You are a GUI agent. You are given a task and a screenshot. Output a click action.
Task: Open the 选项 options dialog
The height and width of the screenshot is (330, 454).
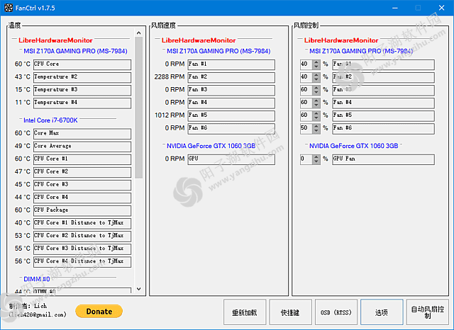click(382, 312)
